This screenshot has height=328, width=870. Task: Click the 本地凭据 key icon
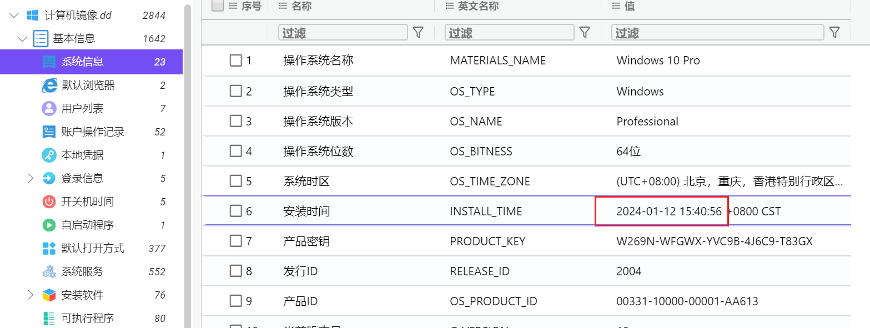(x=49, y=155)
